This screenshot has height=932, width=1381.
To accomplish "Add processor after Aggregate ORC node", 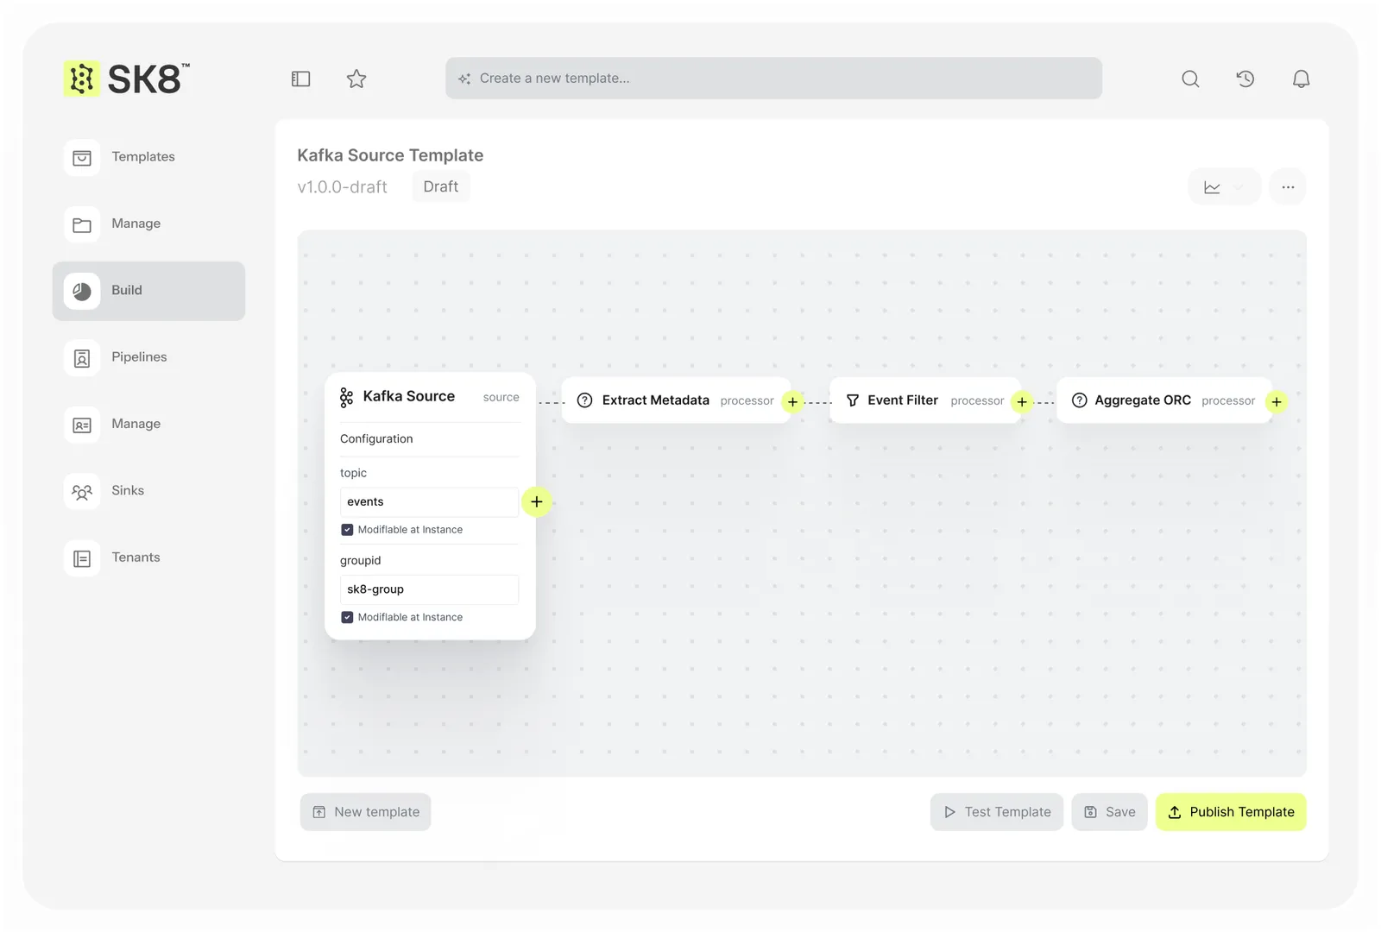I will pos(1277,401).
